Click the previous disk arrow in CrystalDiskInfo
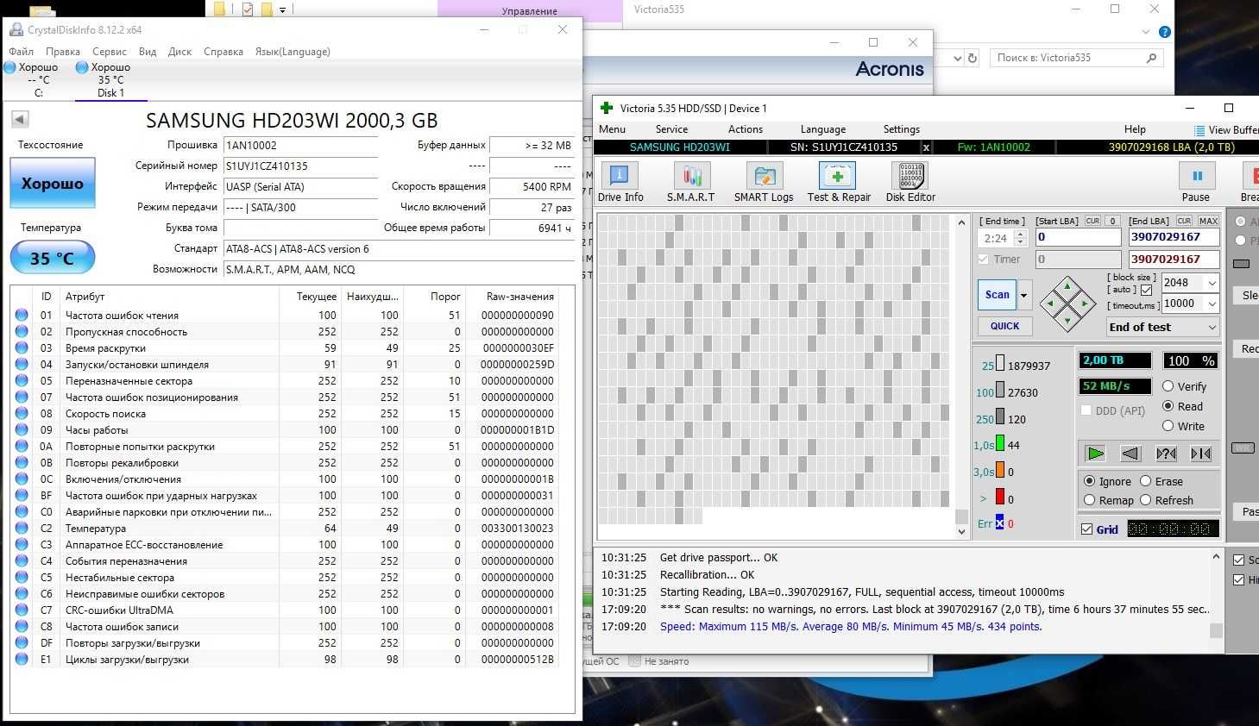The height and width of the screenshot is (726, 1259). point(20,119)
